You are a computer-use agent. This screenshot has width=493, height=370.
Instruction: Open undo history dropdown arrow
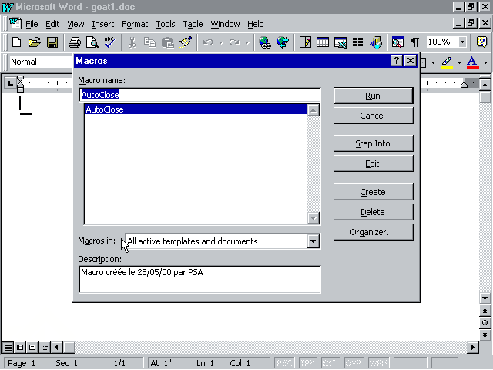click(221, 42)
